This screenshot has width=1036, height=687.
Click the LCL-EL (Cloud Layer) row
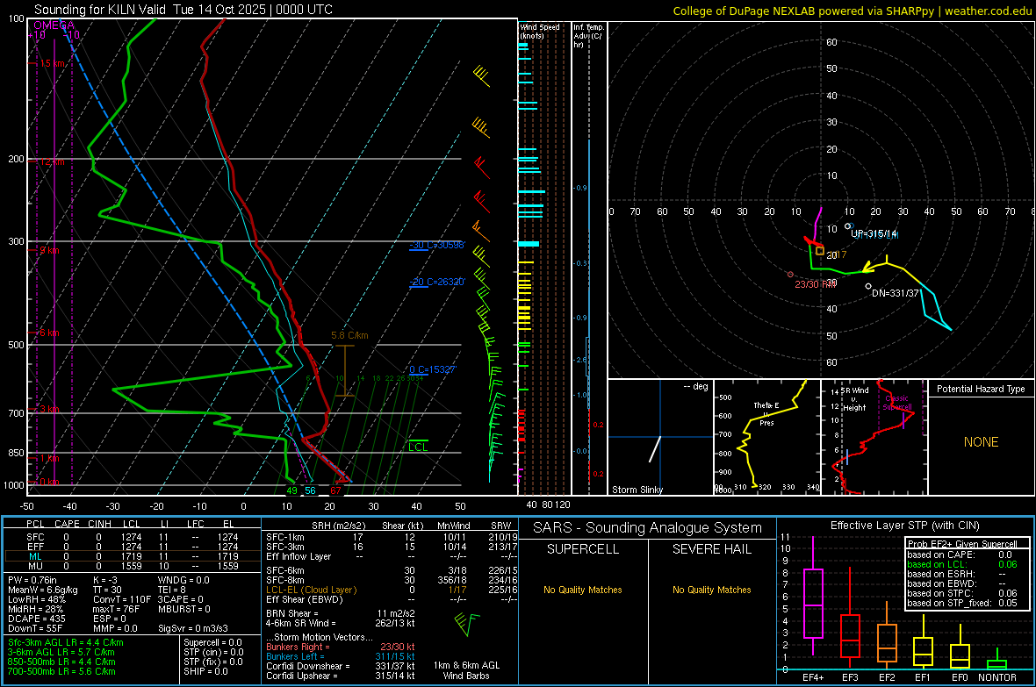(392, 590)
